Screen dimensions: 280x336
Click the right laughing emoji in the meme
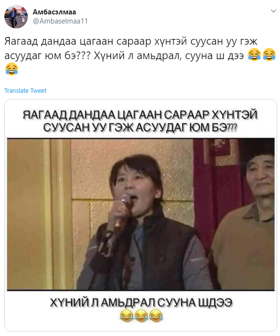pos(156,316)
